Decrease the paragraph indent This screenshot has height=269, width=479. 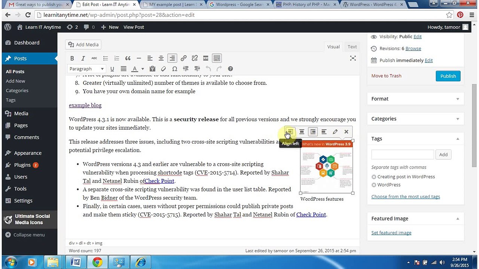pyautogui.click(x=186, y=69)
